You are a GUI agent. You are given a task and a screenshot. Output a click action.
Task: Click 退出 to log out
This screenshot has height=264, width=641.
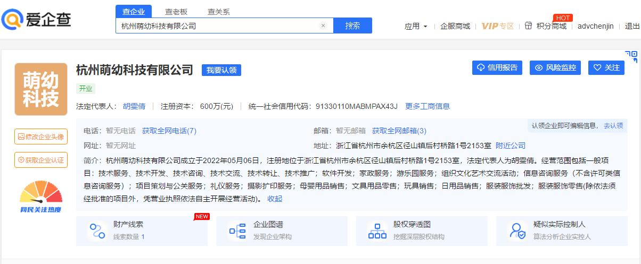(632, 26)
